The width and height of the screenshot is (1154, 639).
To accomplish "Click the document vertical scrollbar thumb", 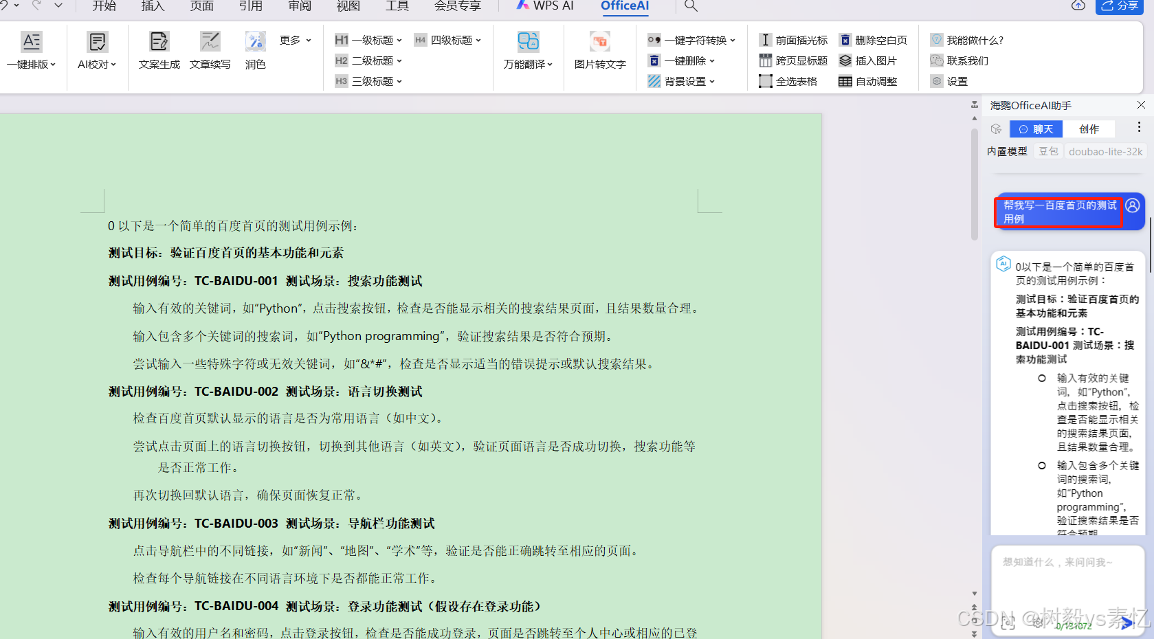I will 974,183.
